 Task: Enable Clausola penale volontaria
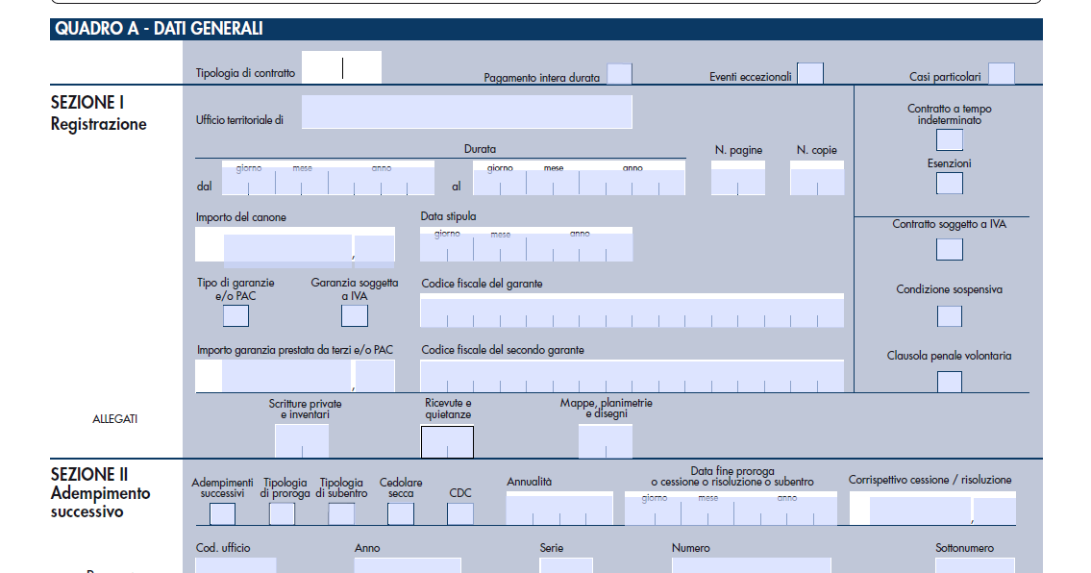[949, 381]
